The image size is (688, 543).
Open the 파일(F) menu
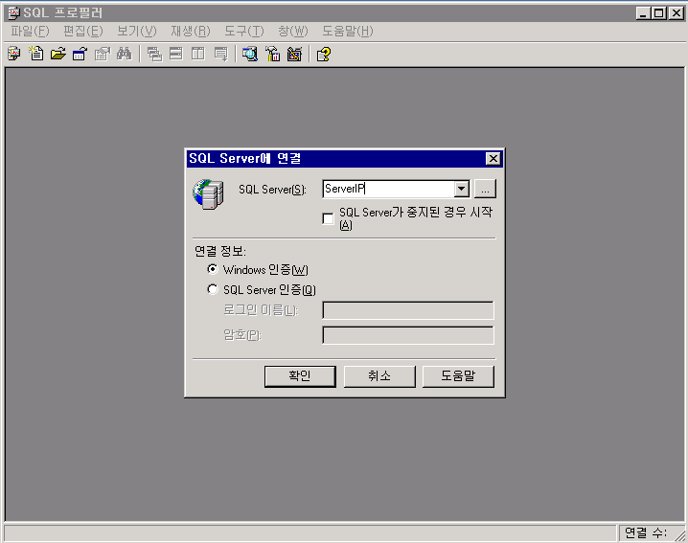pos(30,32)
